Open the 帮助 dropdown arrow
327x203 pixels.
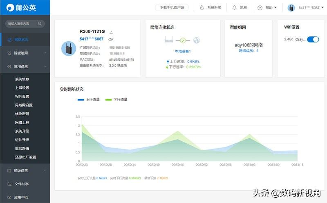(275, 7)
